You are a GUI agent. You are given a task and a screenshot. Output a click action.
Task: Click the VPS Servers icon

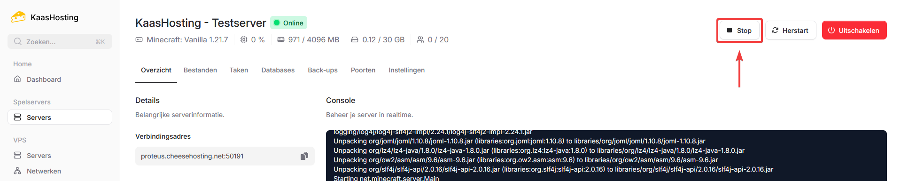tap(17, 155)
